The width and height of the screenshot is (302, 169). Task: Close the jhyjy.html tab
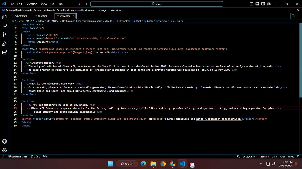[x=74, y=16]
